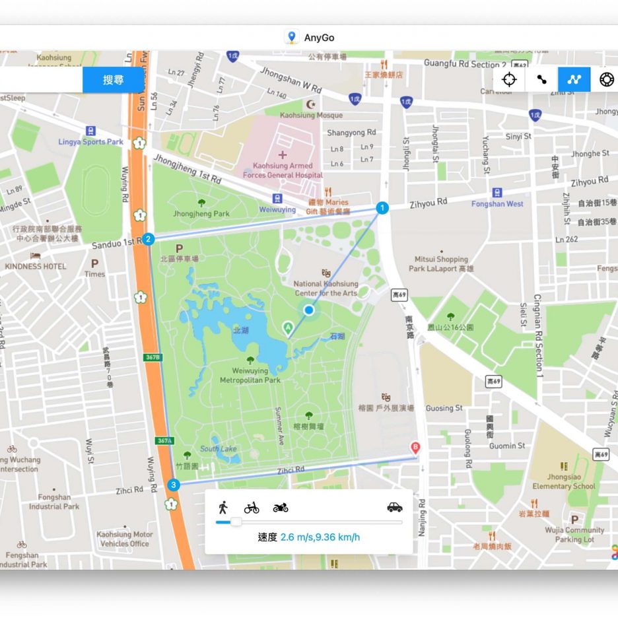
Task: Select motorcycle speed icon
Action: click(281, 507)
